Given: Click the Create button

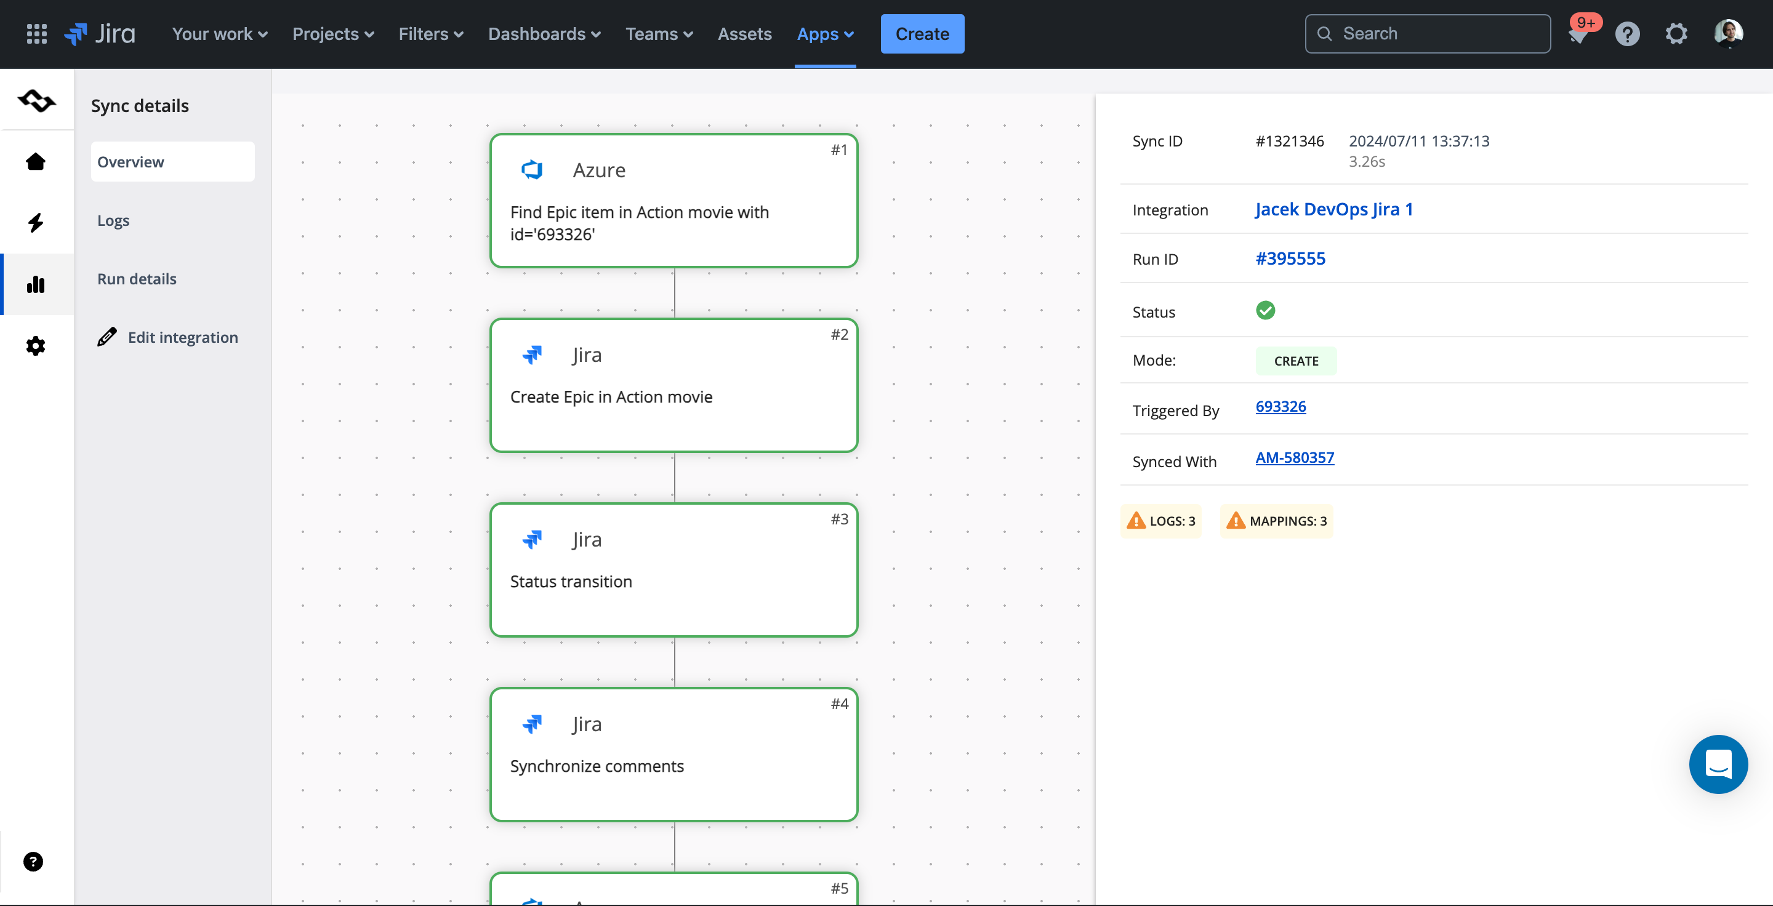Looking at the screenshot, I should [922, 34].
